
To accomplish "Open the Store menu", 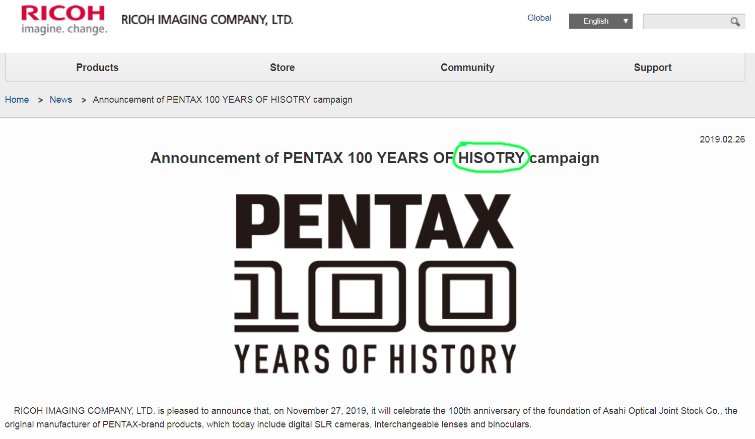I will [282, 67].
